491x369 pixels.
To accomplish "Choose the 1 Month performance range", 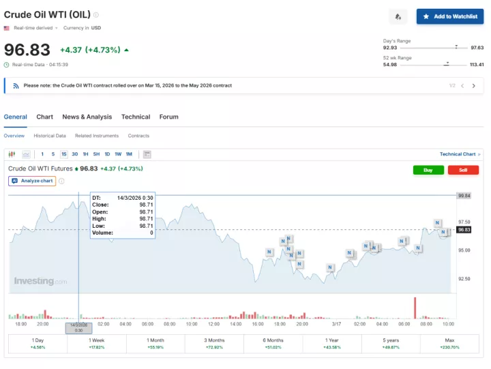I will tap(155, 344).
